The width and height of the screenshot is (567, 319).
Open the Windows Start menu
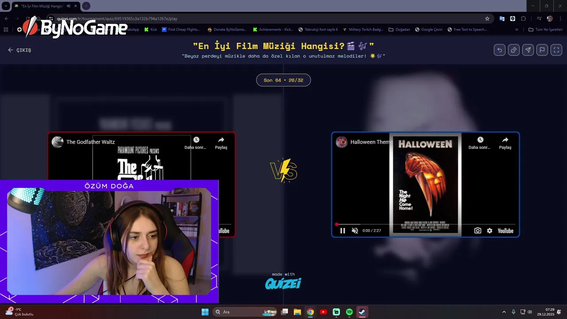[x=205, y=312]
